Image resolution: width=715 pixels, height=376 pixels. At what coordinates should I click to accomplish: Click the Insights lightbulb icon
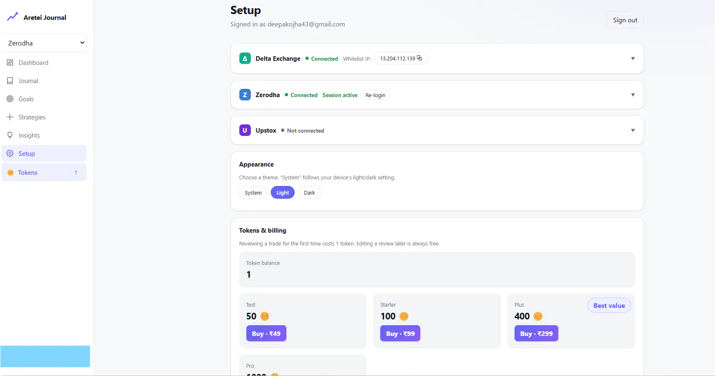10,136
